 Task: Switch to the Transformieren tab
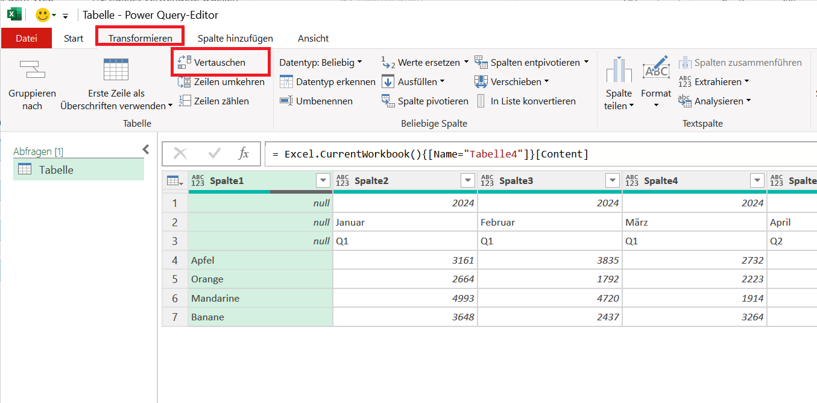point(140,38)
